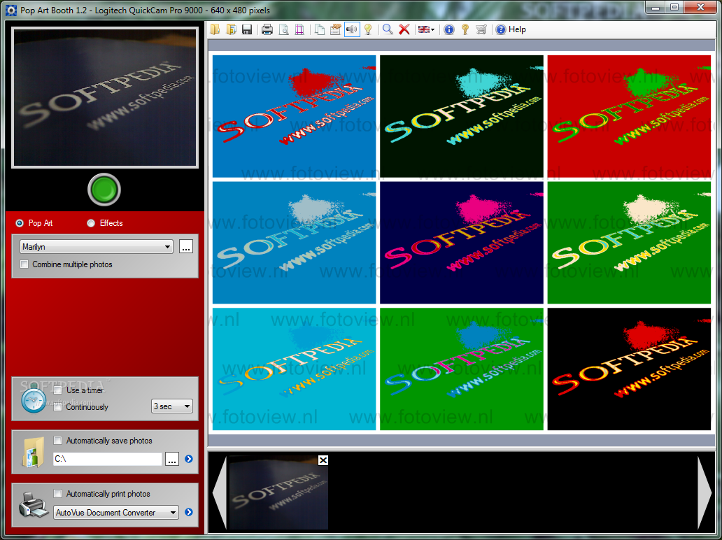Move filmstrip right with the right arrow
The width and height of the screenshot is (722, 540).
point(705,492)
